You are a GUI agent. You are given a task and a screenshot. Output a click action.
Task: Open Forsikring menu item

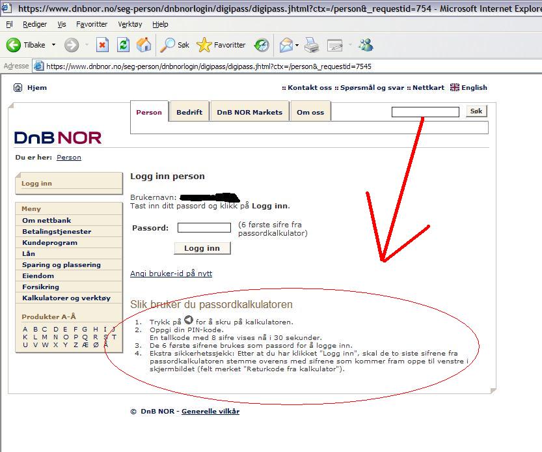pos(40,287)
